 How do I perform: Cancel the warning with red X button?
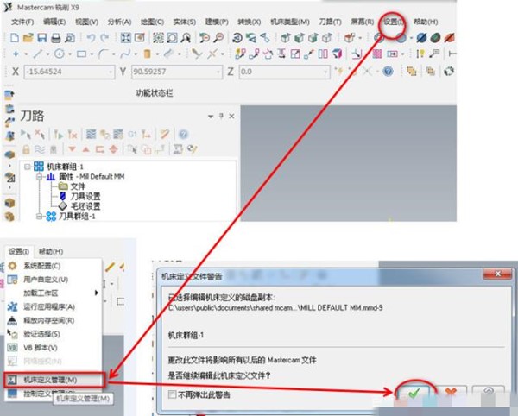[x=451, y=393]
